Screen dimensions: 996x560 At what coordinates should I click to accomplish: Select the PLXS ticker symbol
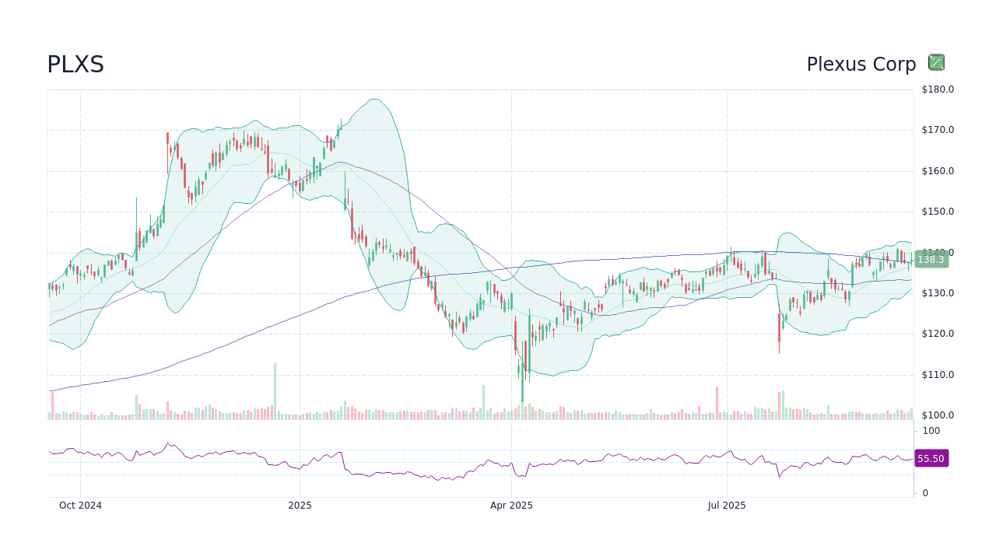click(75, 65)
